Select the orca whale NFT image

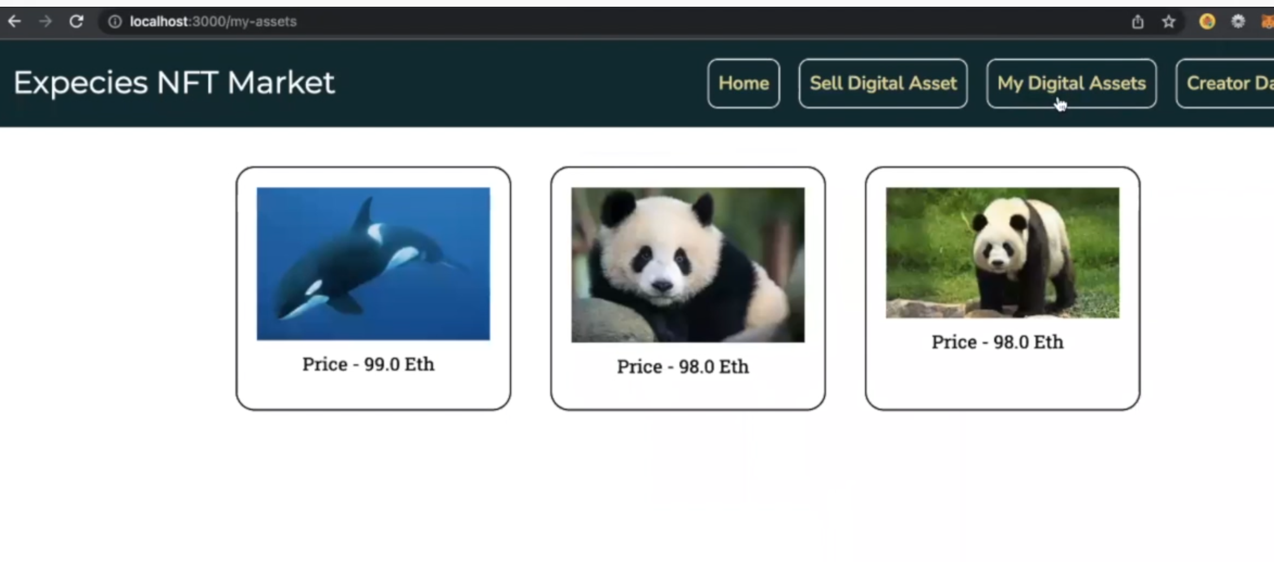pos(374,264)
